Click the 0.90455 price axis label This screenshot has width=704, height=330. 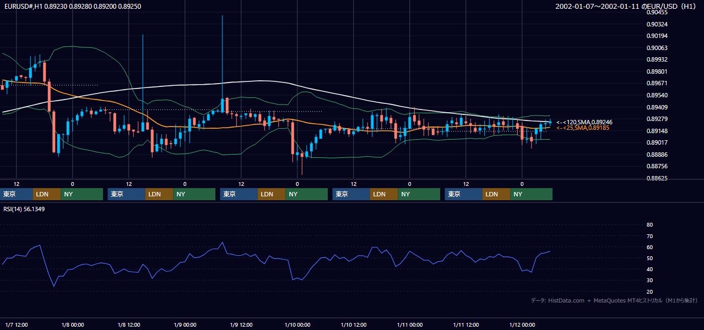[658, 12]
